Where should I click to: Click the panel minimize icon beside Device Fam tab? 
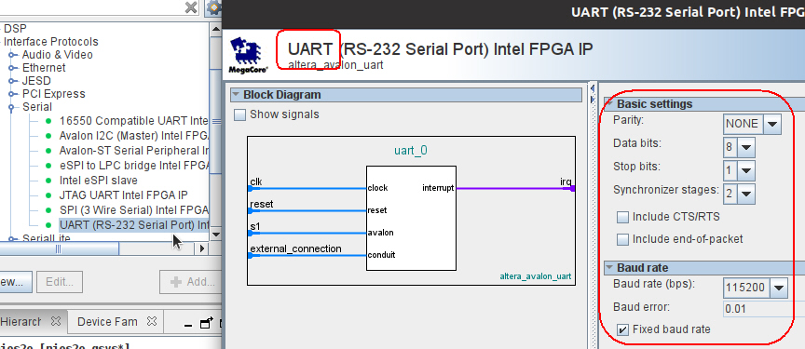click(x=188, y=324)
